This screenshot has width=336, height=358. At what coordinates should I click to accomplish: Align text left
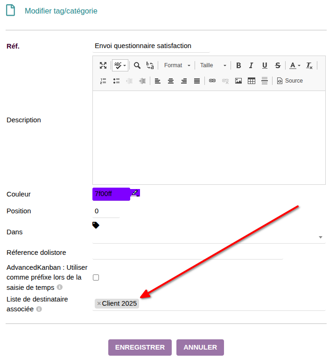[158, 81]
